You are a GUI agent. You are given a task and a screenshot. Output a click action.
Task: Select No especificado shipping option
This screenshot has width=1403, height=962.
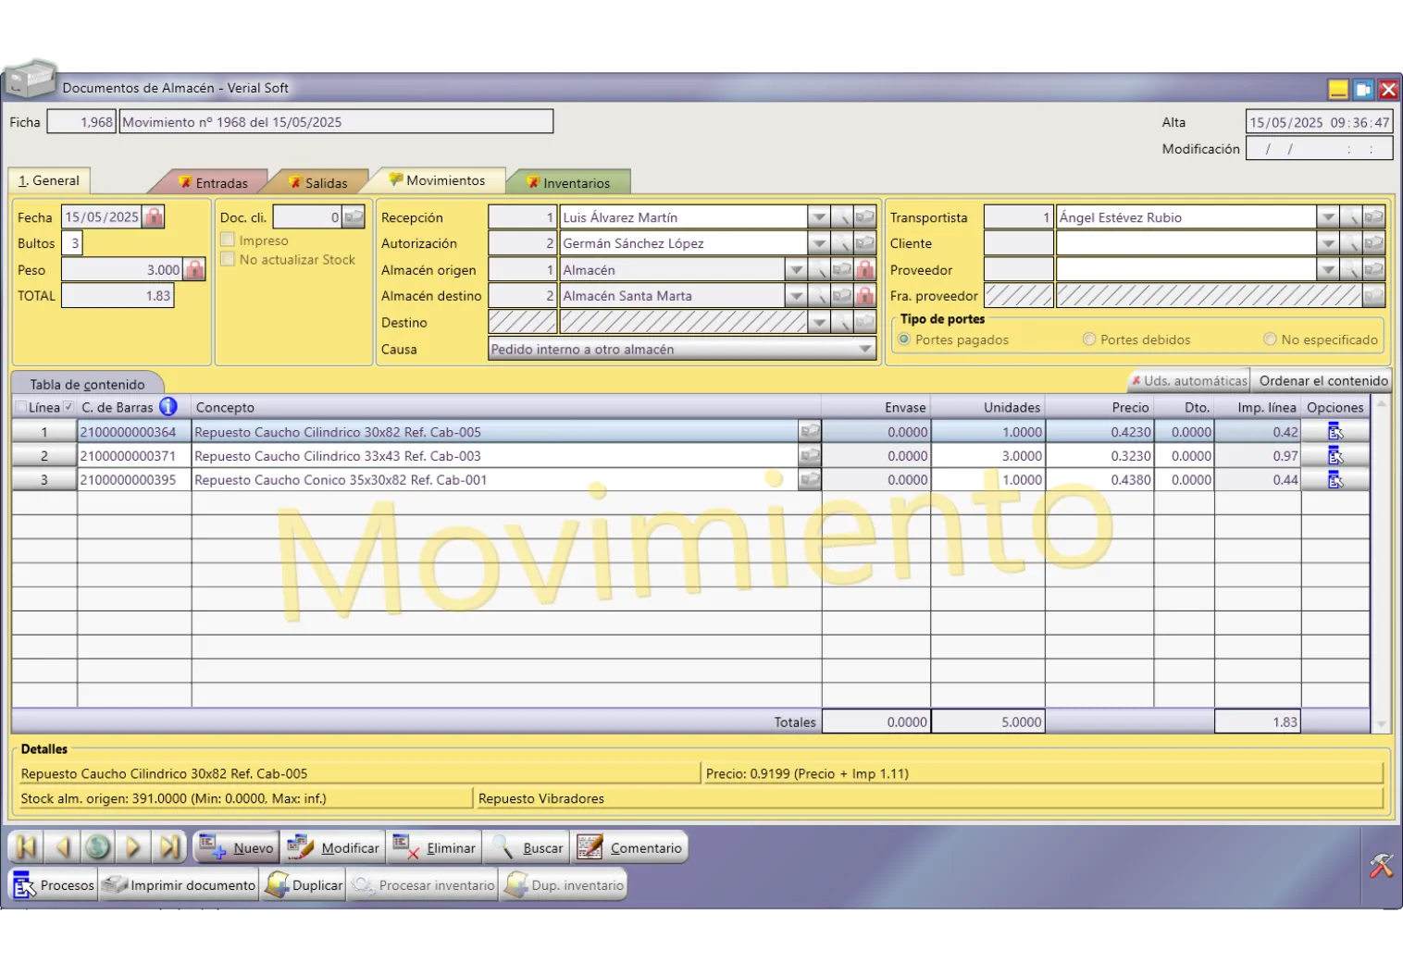(1270, 339)
